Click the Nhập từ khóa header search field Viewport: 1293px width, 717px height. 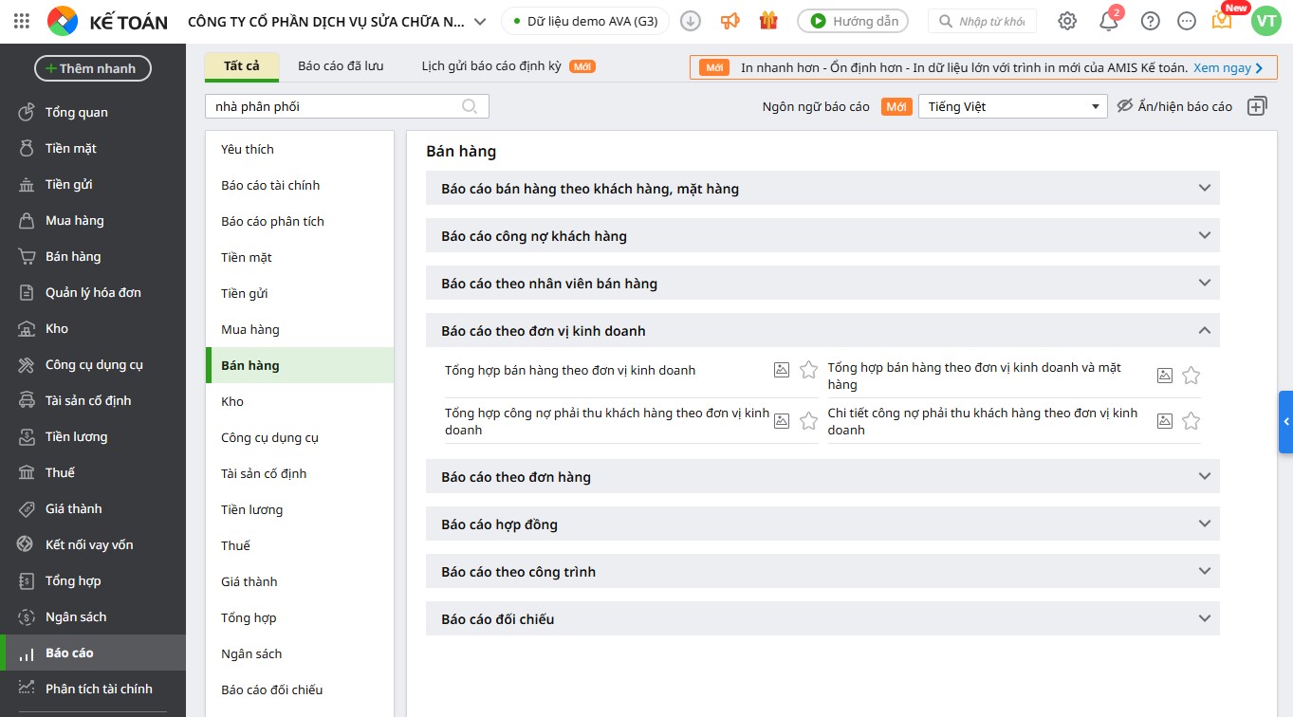click(x=982, y=21)
